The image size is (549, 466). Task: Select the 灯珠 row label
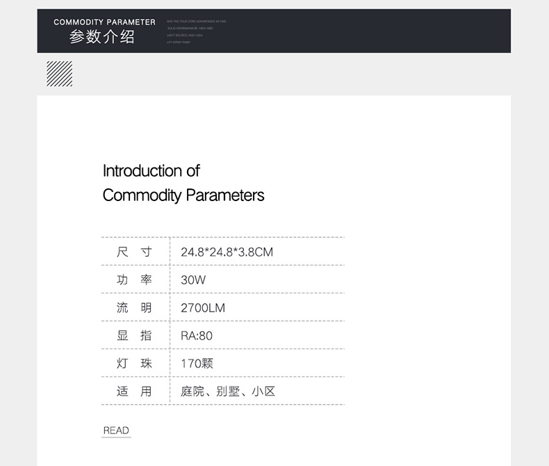tap(134, 363)
